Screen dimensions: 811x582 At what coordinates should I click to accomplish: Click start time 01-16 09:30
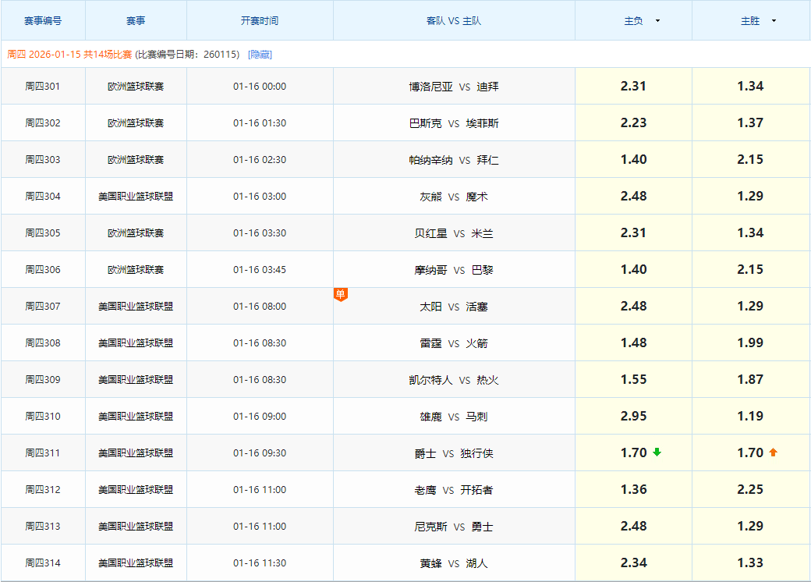260,453
